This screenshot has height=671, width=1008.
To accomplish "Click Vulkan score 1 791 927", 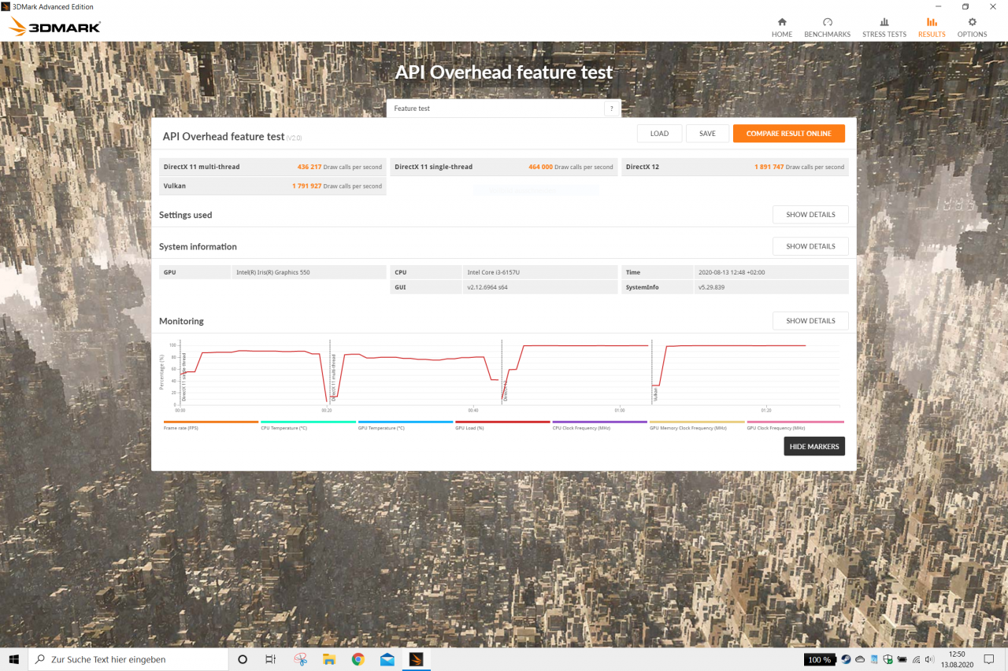I will [x=306, y=186].
